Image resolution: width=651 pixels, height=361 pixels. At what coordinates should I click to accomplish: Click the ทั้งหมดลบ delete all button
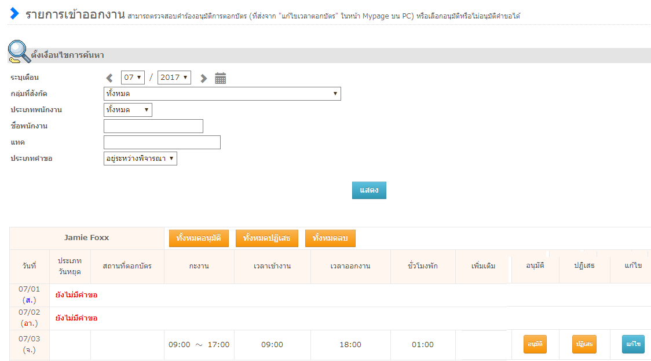(x=330, y=238)
